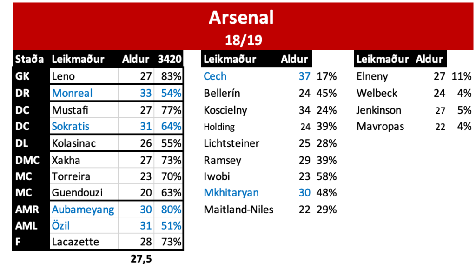Select the Aldur header in third table

pyautogui.click(x=429, y=59)
